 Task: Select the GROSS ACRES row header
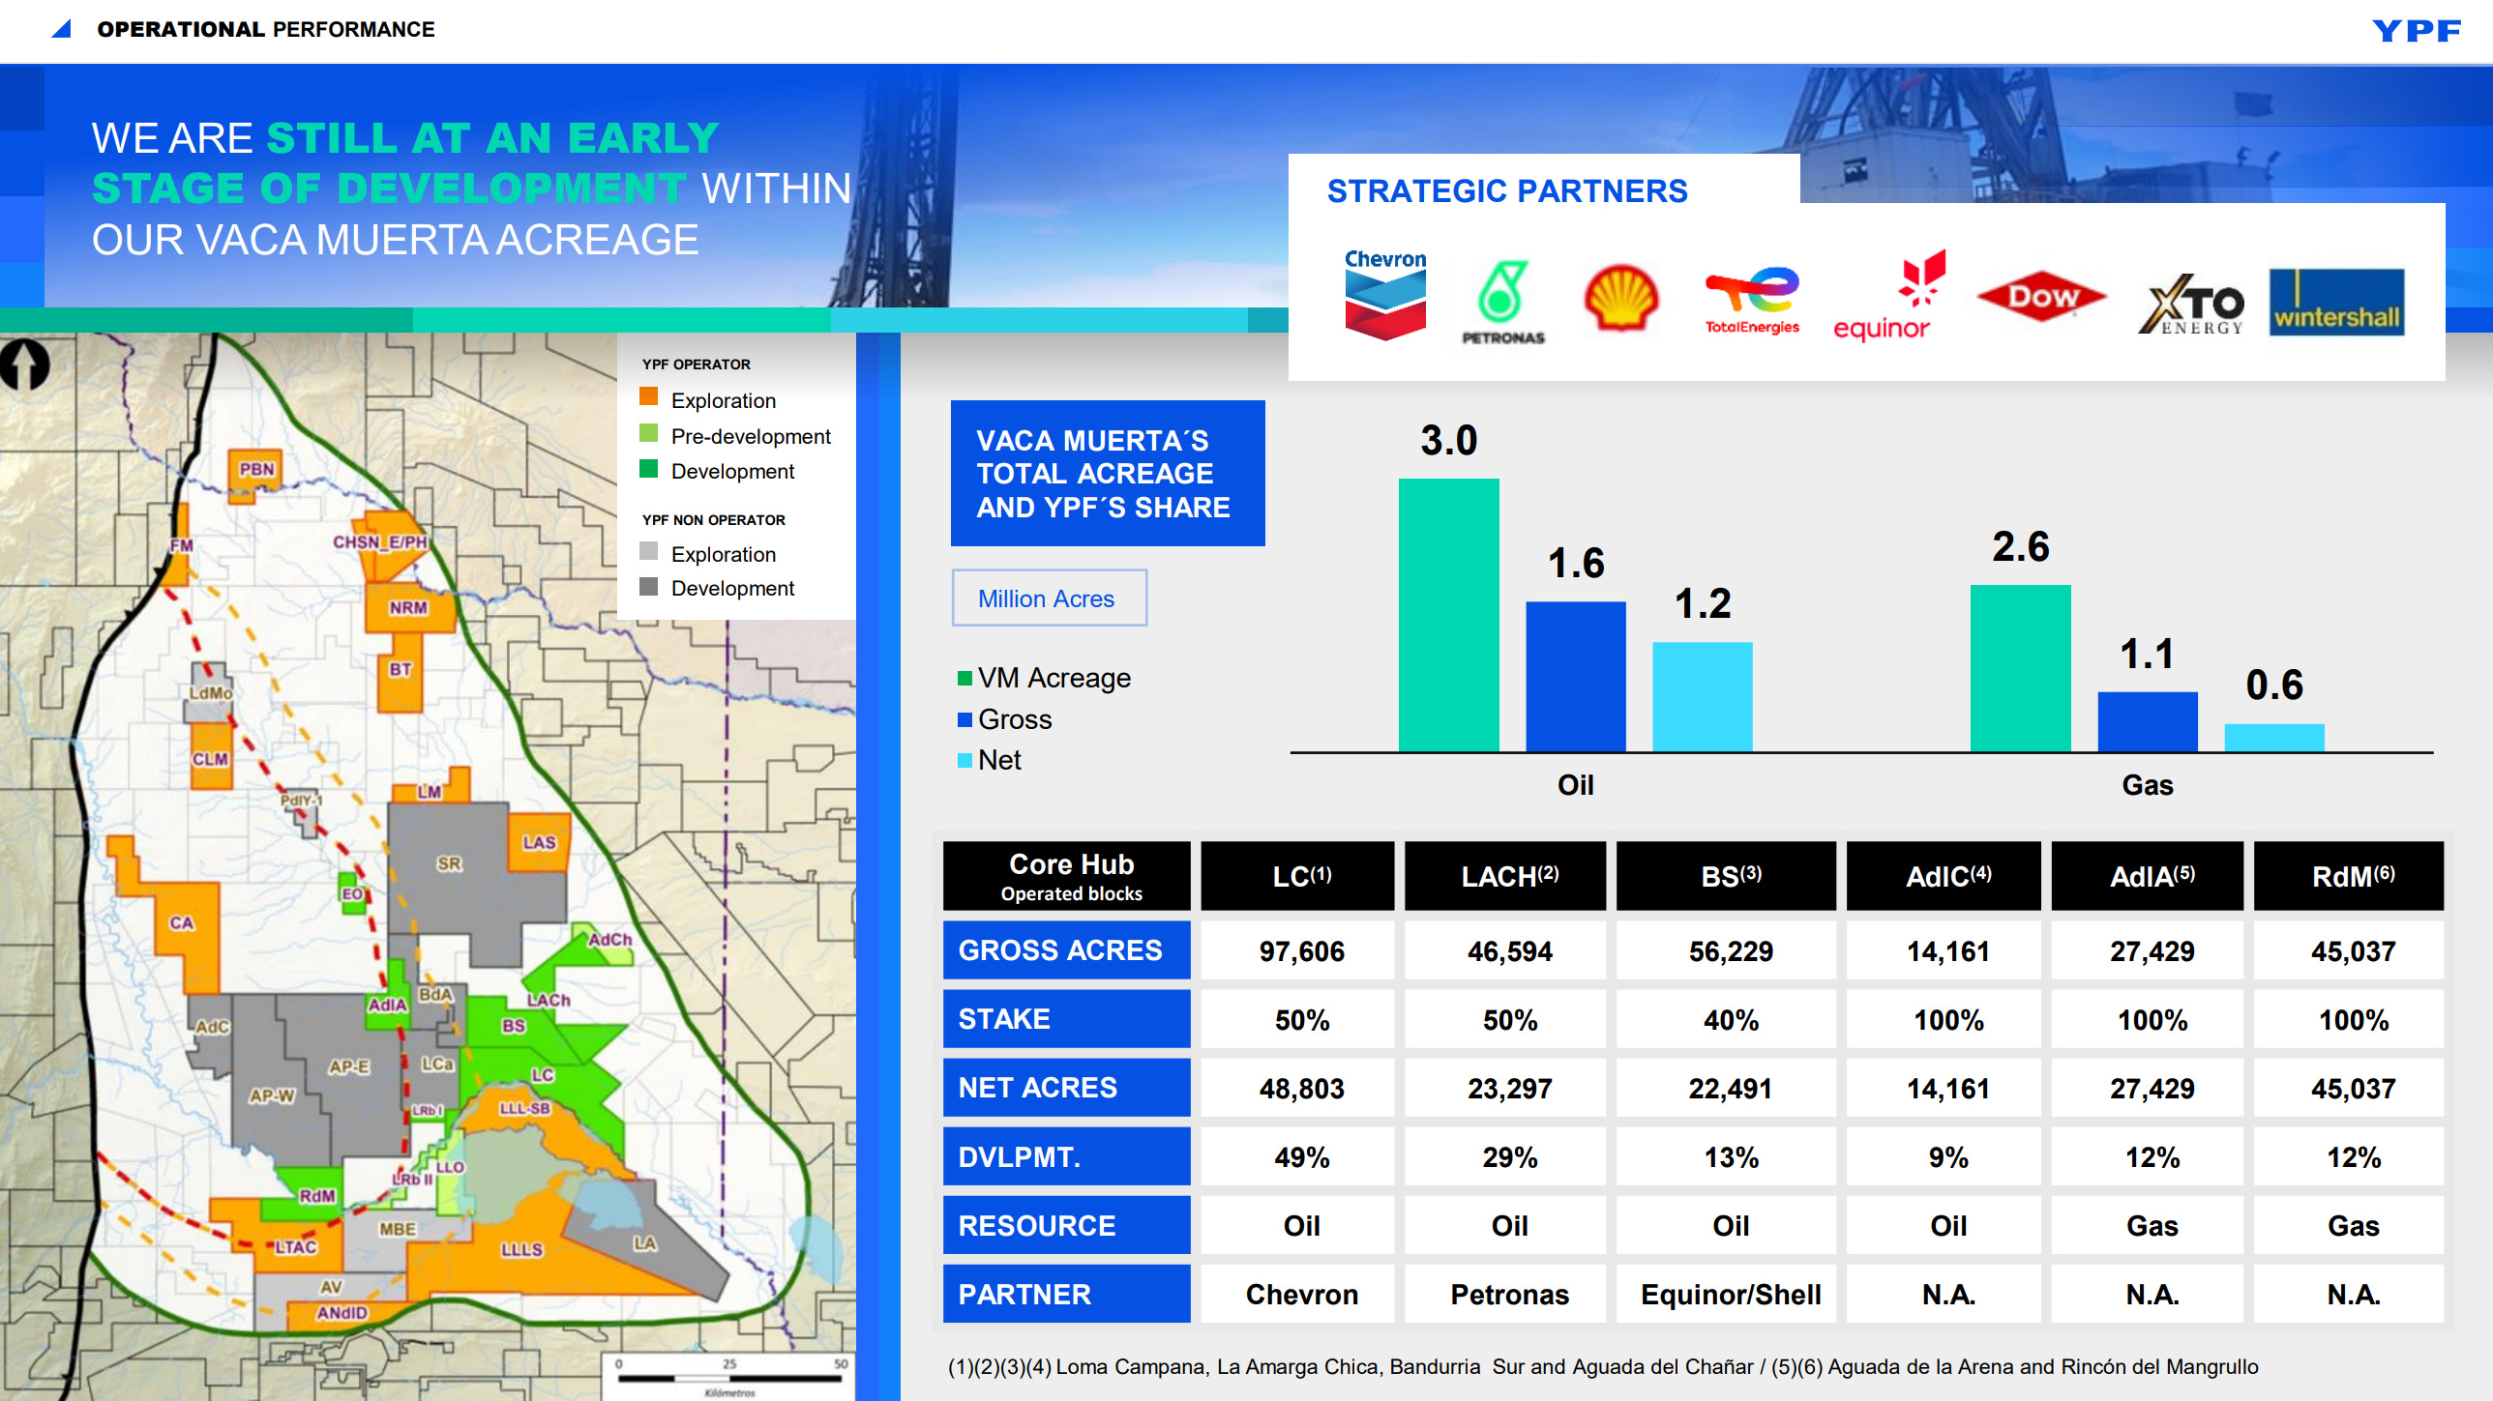point(1066,950)
